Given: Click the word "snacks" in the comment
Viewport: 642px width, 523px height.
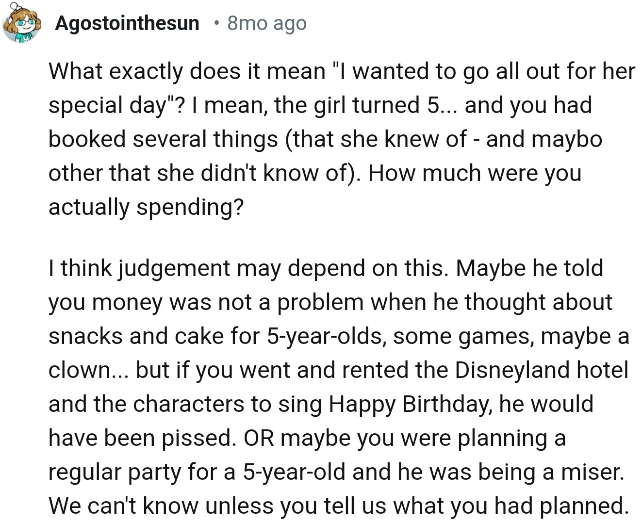Looking at the screenshot, I should 85,336.
